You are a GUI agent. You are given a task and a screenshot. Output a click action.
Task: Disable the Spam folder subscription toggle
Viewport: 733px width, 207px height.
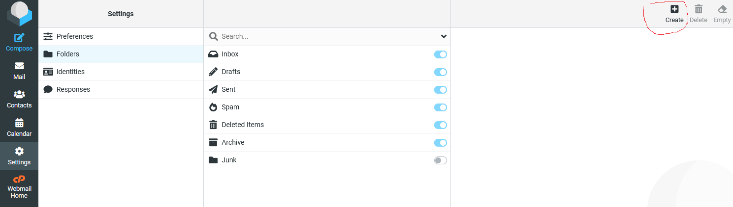coord(440,107)
